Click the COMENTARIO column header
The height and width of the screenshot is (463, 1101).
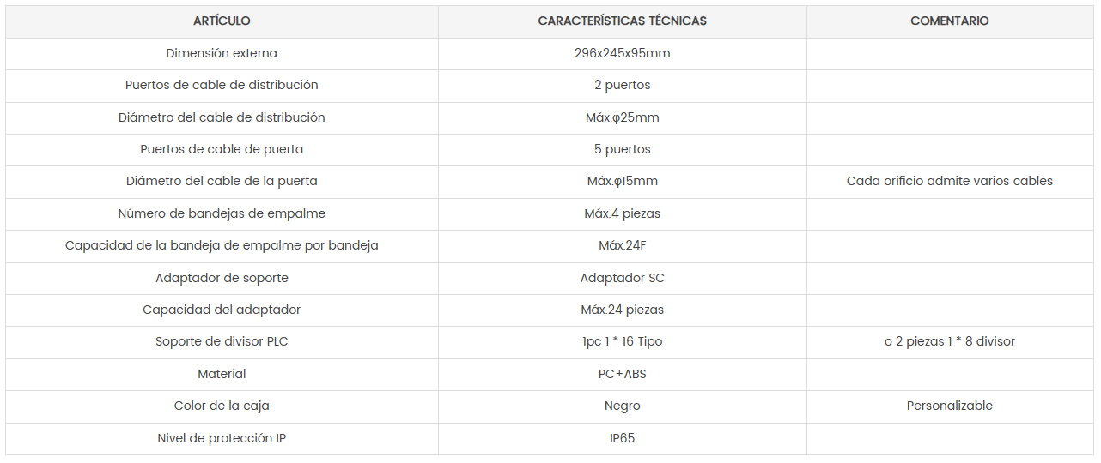tap(950, 21)
